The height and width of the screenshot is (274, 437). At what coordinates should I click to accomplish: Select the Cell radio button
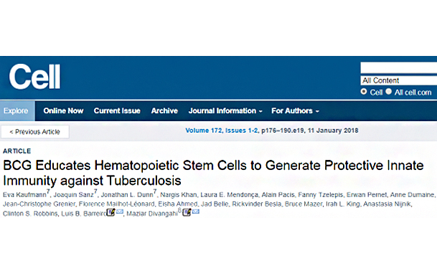click(x=363, y=92)
